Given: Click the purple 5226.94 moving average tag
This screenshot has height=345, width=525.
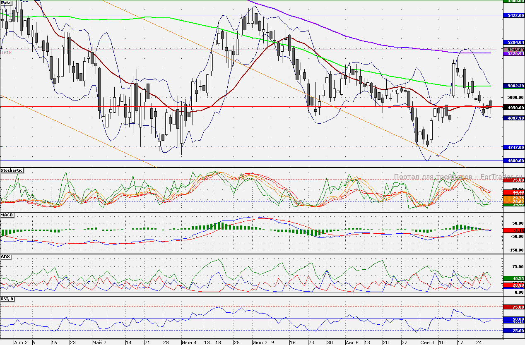Looking at the screenshot, I should click(513, 54).
